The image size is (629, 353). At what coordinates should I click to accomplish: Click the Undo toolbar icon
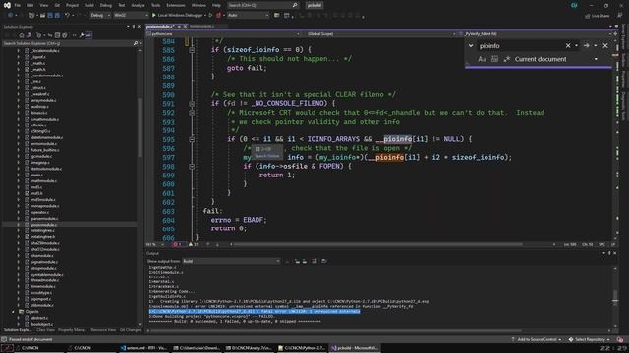pos(67,16)
